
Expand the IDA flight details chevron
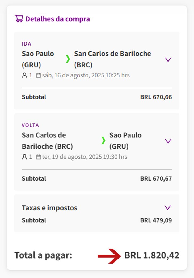point(168,60)
